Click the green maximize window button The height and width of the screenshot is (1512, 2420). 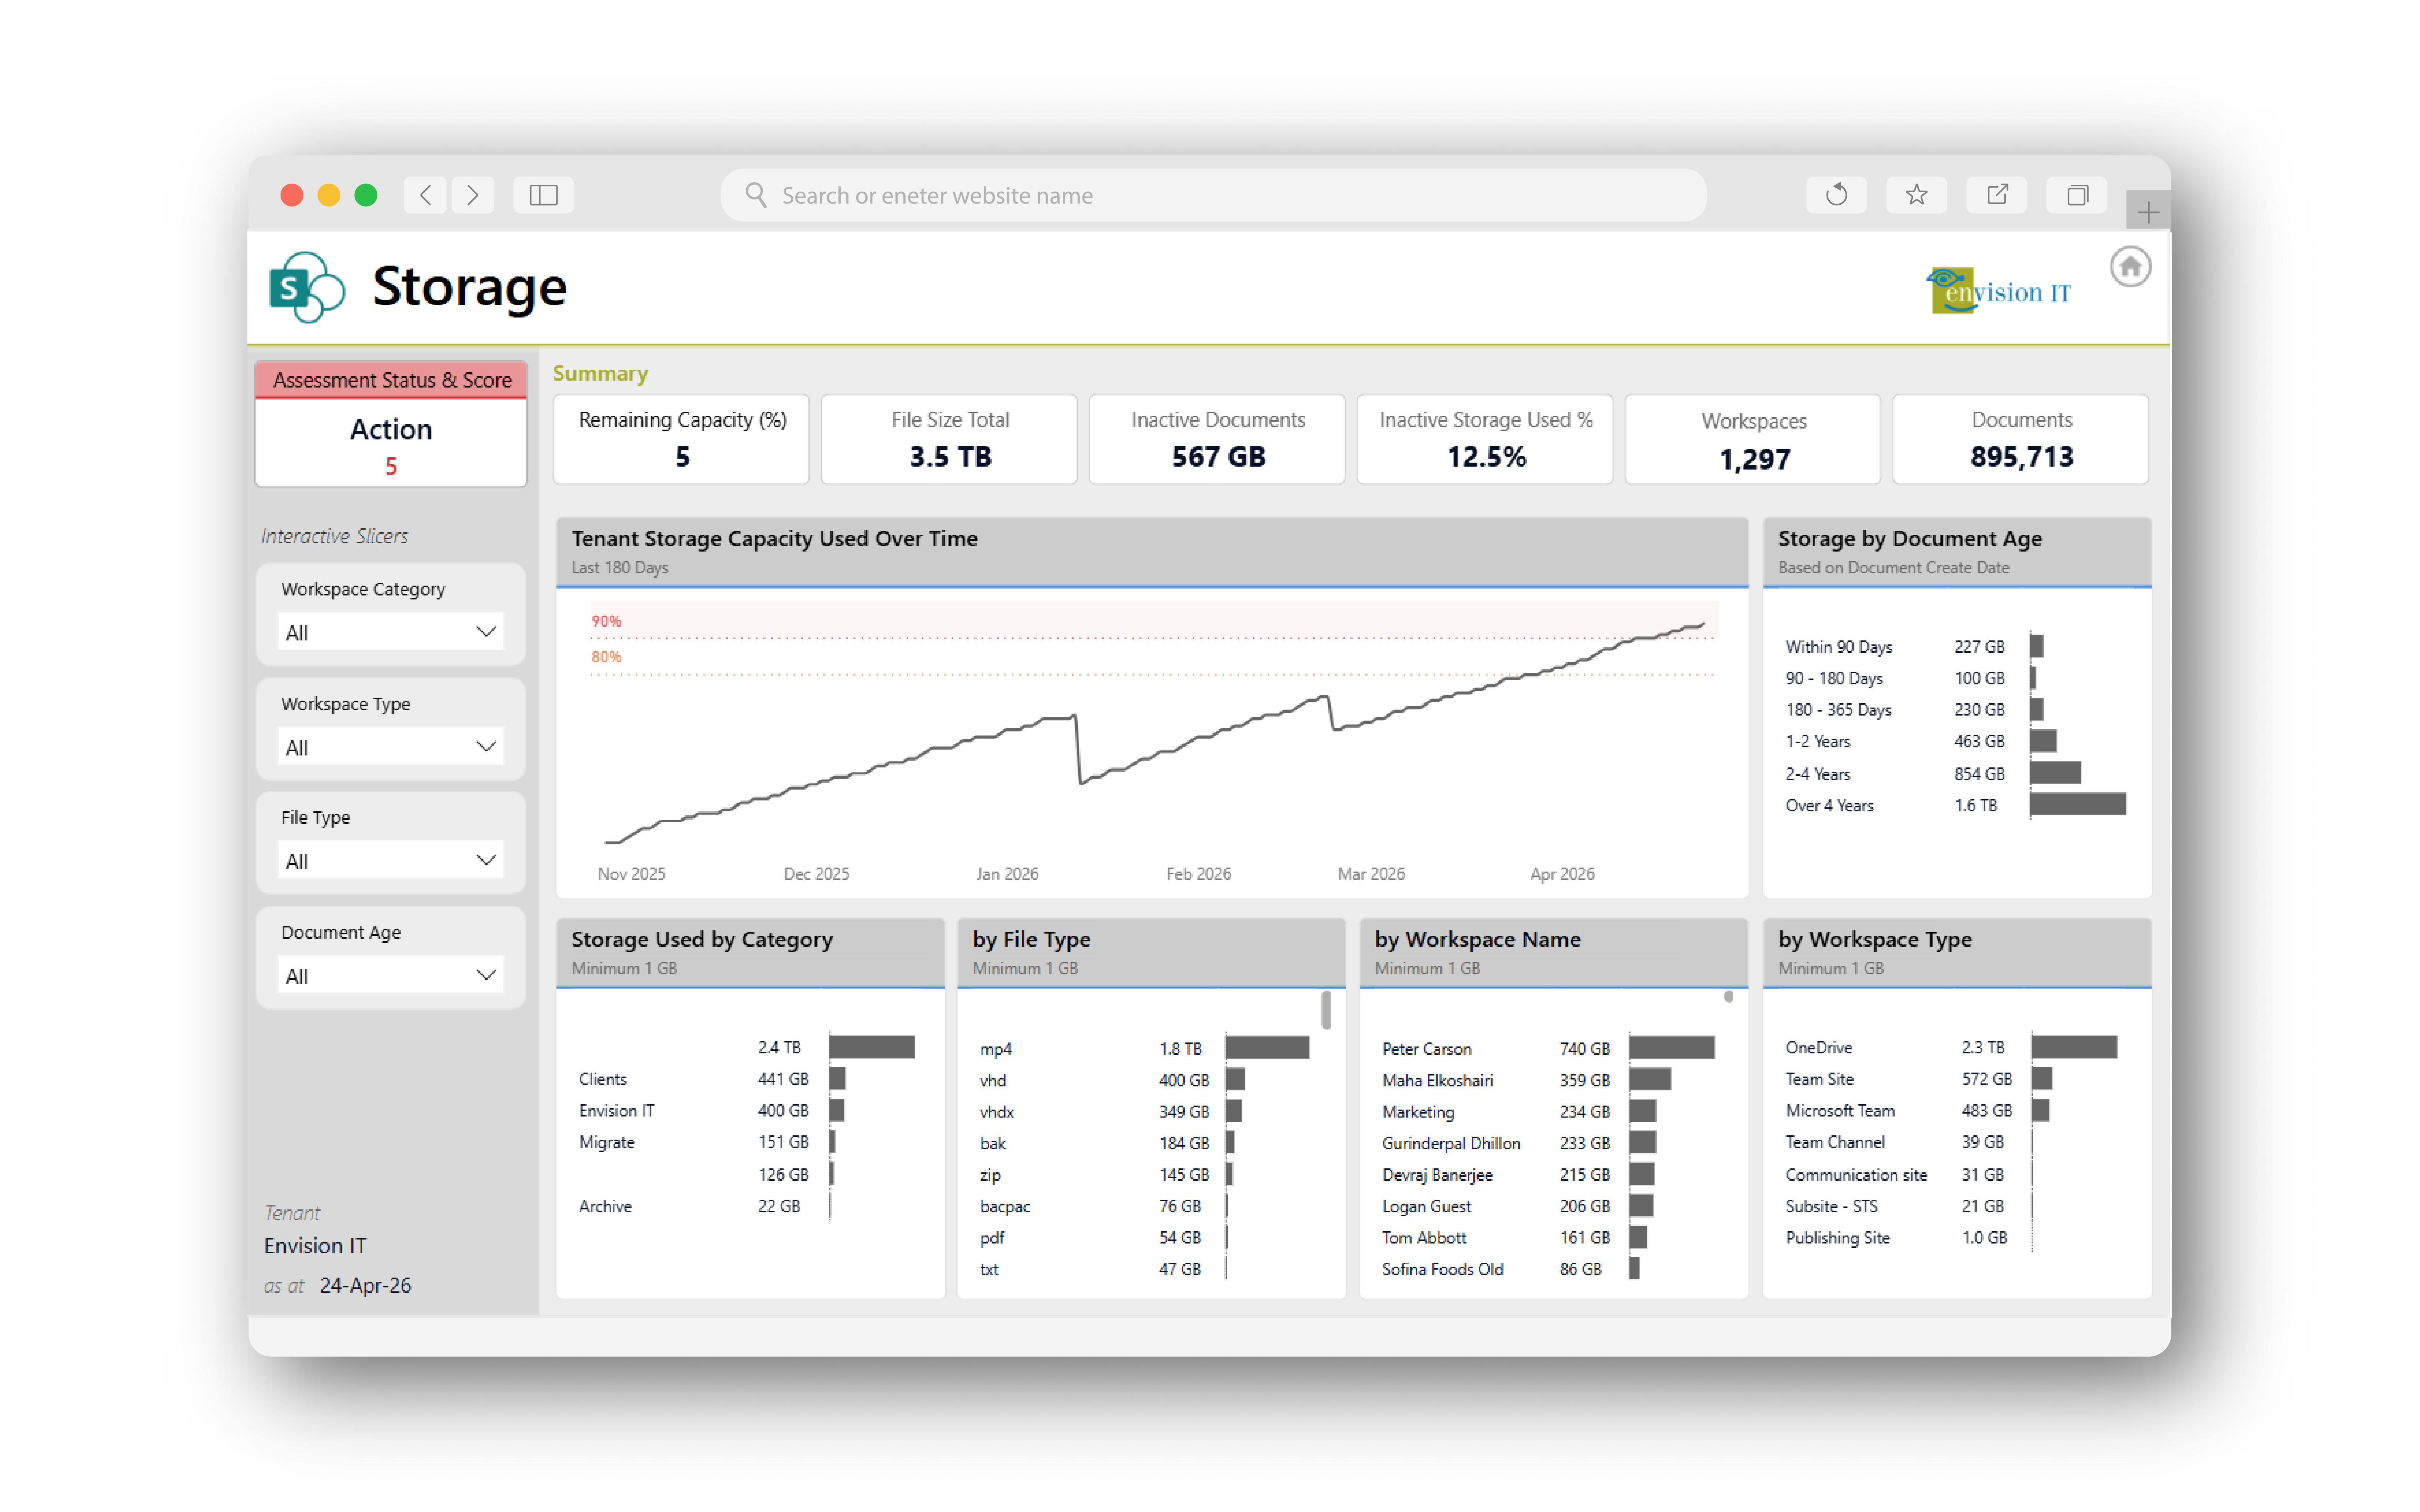pos(366,195)
